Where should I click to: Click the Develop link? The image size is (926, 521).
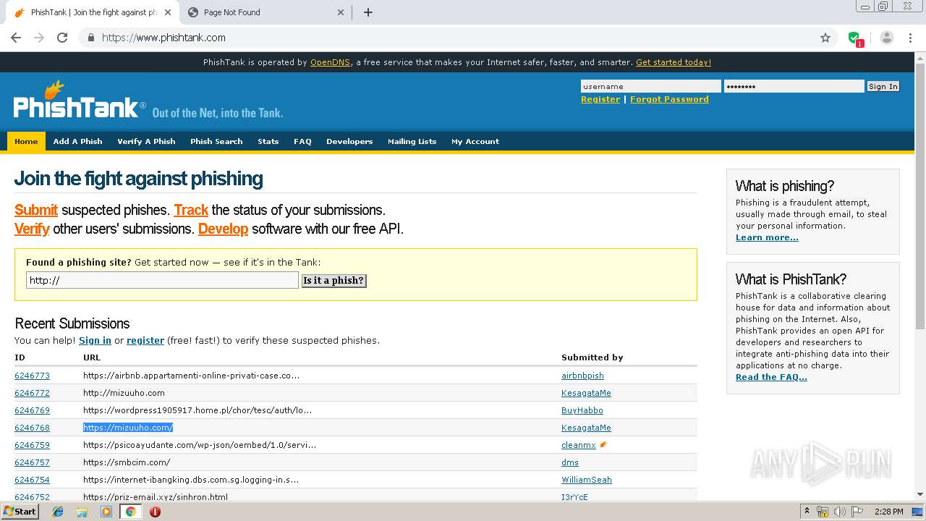pos(223,229)
